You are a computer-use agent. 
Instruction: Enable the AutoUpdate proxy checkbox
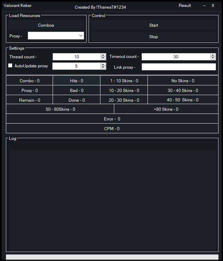[10, 66]
